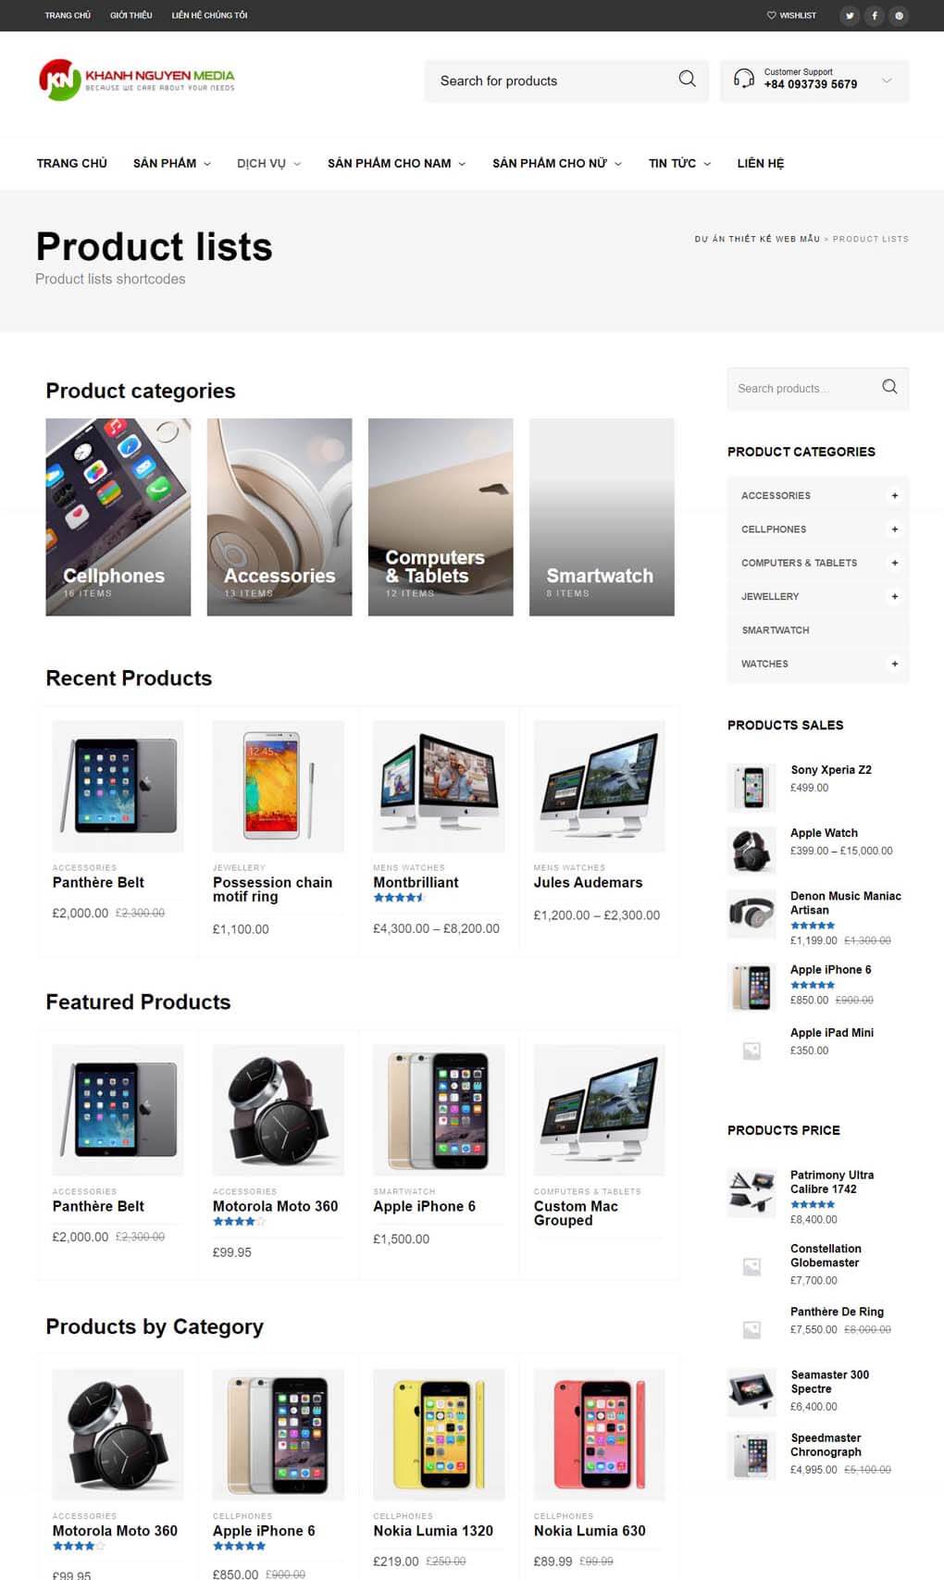The image size is (944, 1580).
Task: Click the Khanh Nguyen Media logo
Action: pos(137,80)
